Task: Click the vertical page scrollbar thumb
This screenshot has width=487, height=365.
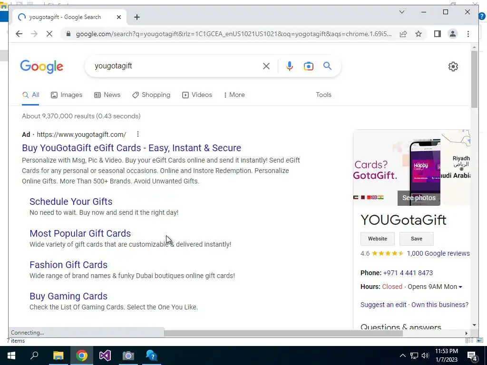Action: pyautogui.click(x=474, y=79)
